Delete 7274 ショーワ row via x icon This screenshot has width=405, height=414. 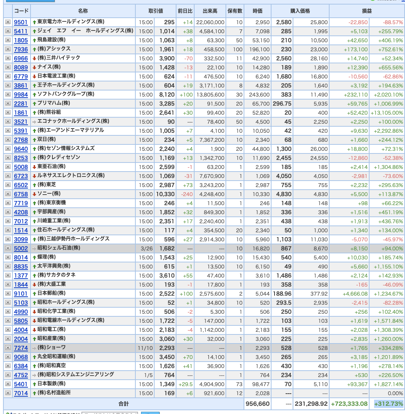[8, 348]
